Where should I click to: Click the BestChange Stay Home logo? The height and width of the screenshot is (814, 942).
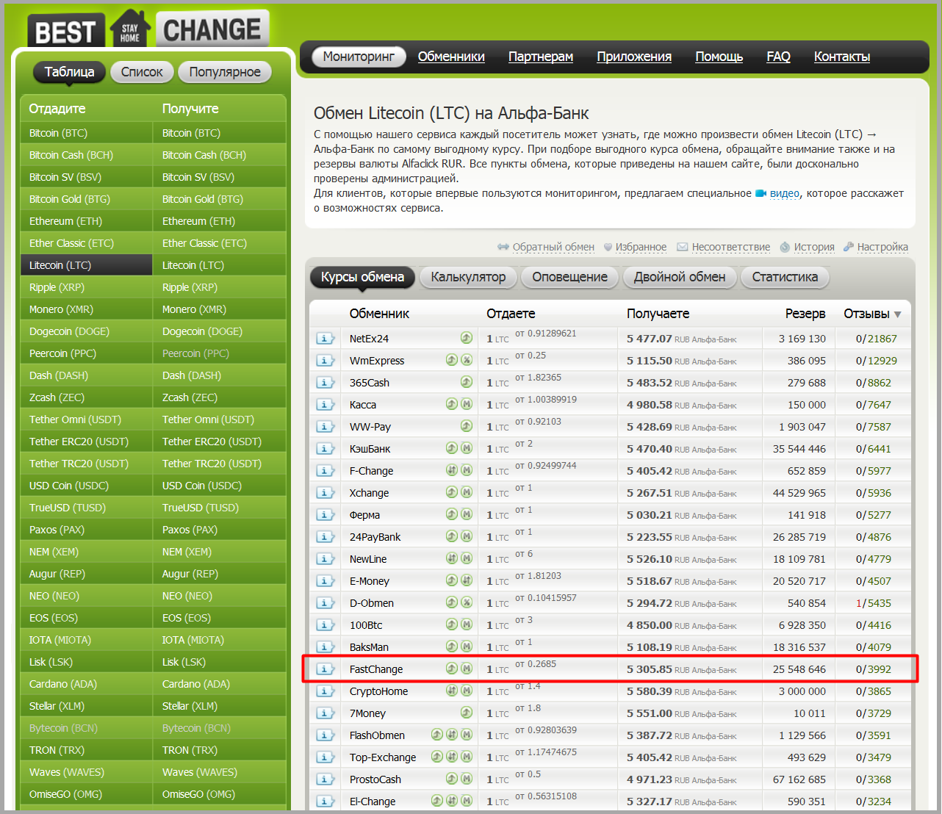click(148, 29)
